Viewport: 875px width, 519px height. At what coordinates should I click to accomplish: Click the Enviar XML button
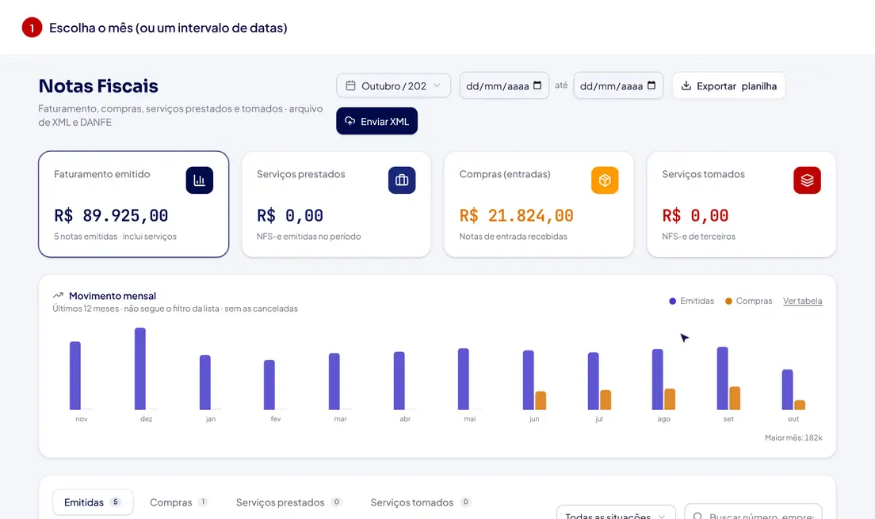coord(376,121)
